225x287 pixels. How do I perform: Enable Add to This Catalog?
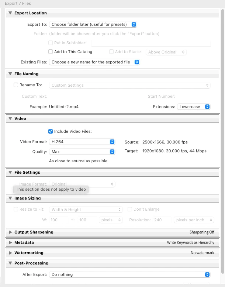coord(51,52)
